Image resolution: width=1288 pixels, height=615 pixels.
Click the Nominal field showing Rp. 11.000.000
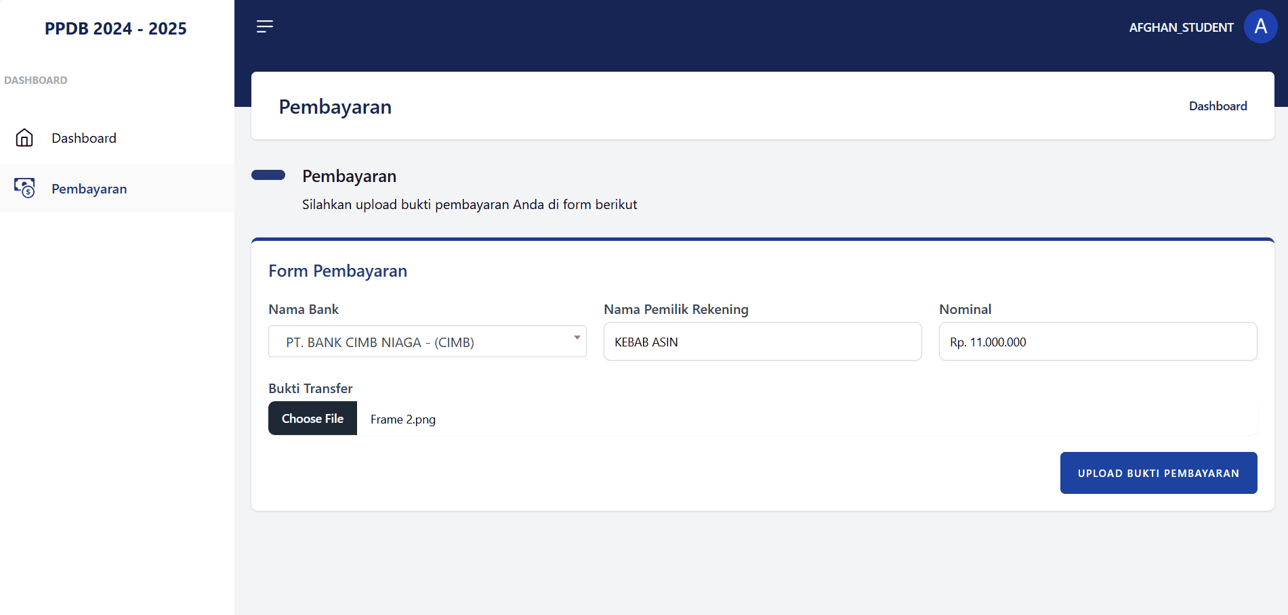coord(1098,342)
